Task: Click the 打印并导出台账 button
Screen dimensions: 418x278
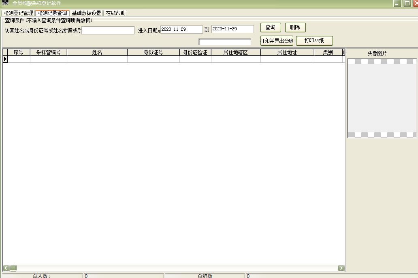Action: 277,40
